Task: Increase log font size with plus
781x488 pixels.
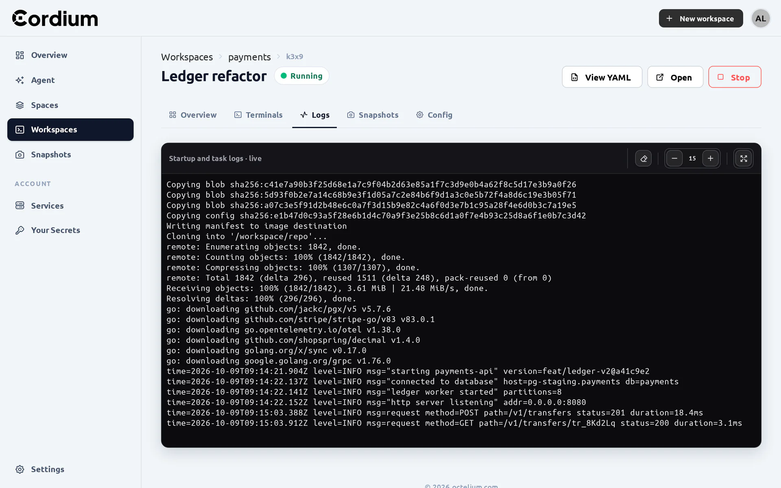Action: click(711, 159)
